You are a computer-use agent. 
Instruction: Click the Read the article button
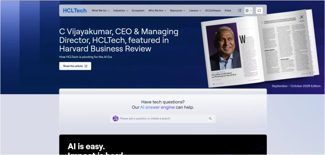tap(75, 66)
